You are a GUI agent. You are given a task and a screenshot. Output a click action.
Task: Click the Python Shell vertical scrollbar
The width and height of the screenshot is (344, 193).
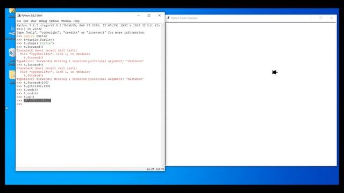(163, 95)
